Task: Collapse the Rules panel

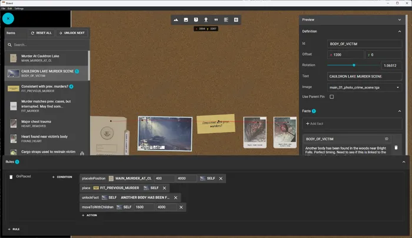Action: point(404,162)
